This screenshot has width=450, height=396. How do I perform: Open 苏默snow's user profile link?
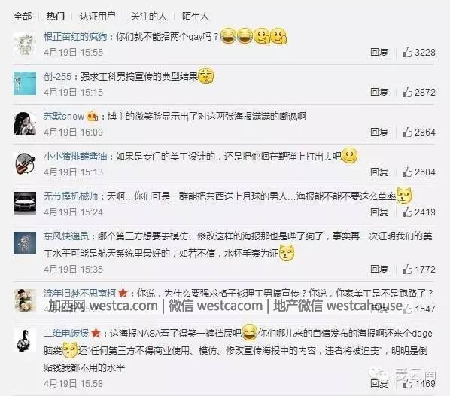tap(64, 116)
